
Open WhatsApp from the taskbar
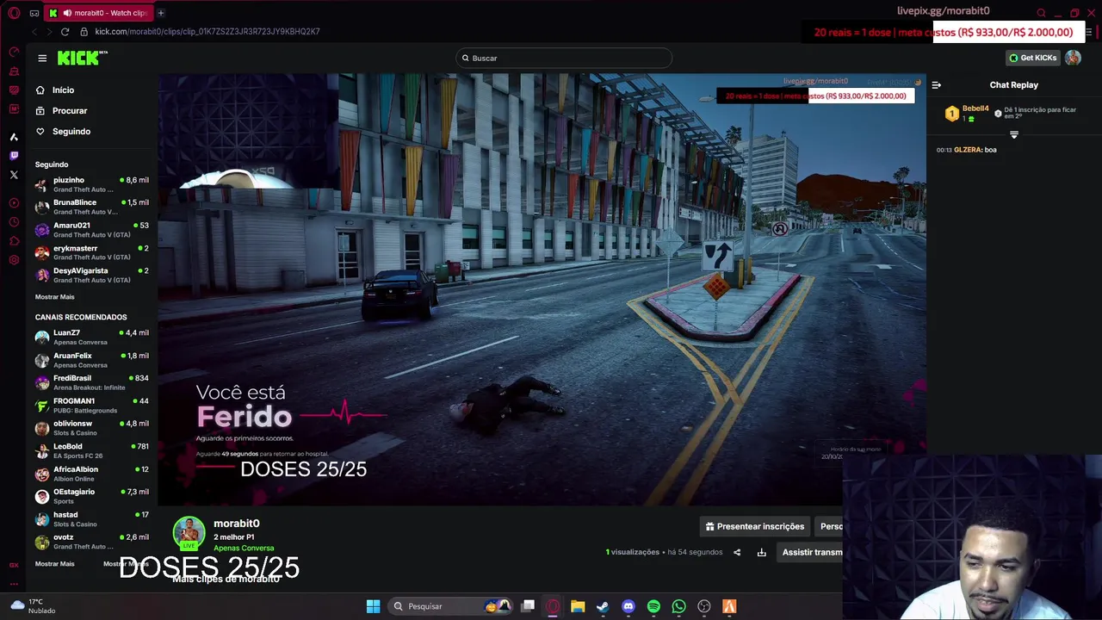[678, 606]
